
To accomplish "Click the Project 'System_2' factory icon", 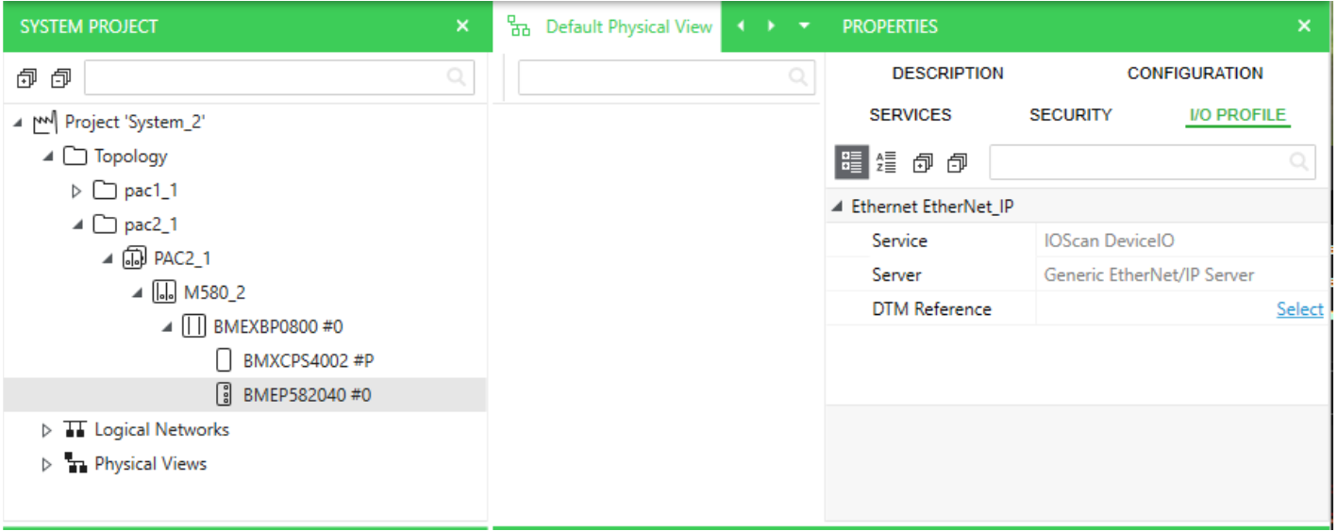I will pyautogui.click(x=44, y=122).
